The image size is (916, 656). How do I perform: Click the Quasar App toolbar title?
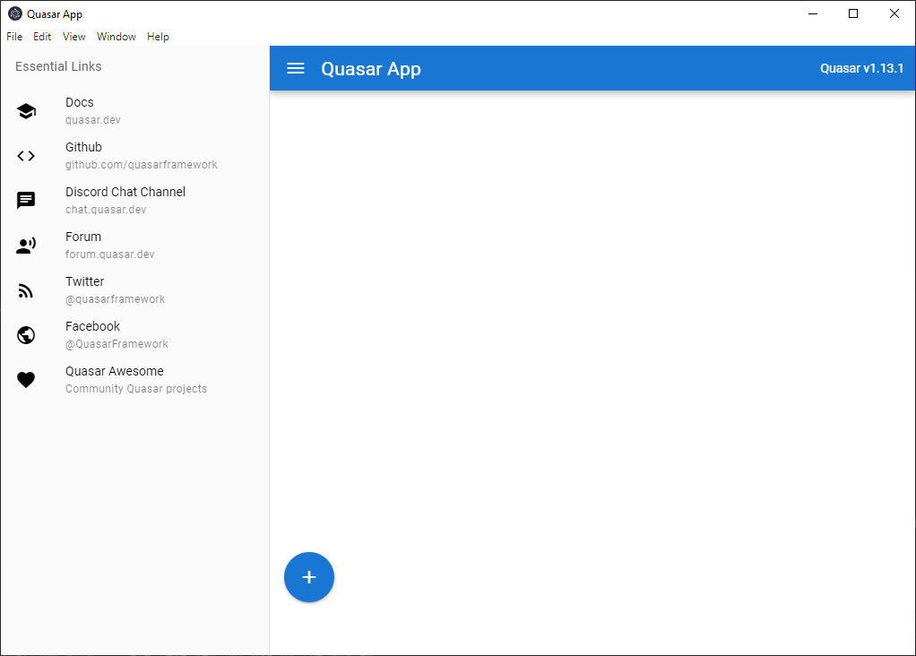[x=371, y=69]
